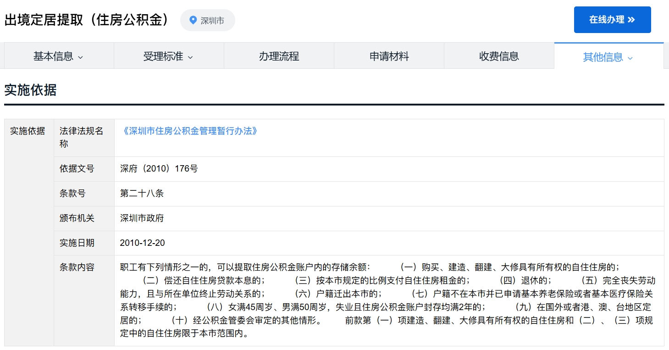Select the 实施日期 value 2010-12-20
Viewport: 669px width, 350px height.
[144, 243]
